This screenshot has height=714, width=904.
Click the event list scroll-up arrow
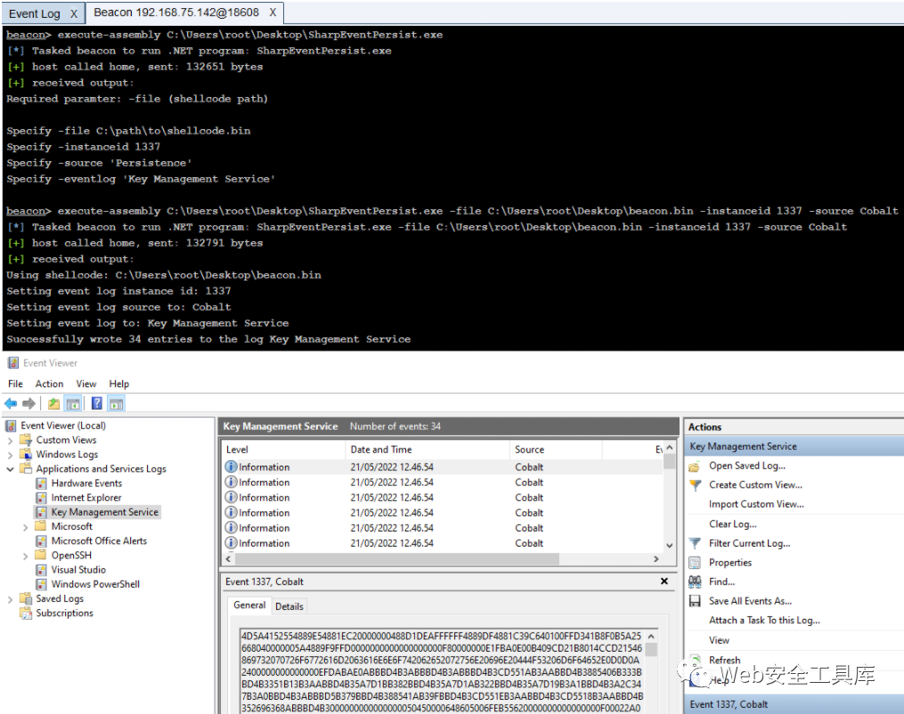669,448
